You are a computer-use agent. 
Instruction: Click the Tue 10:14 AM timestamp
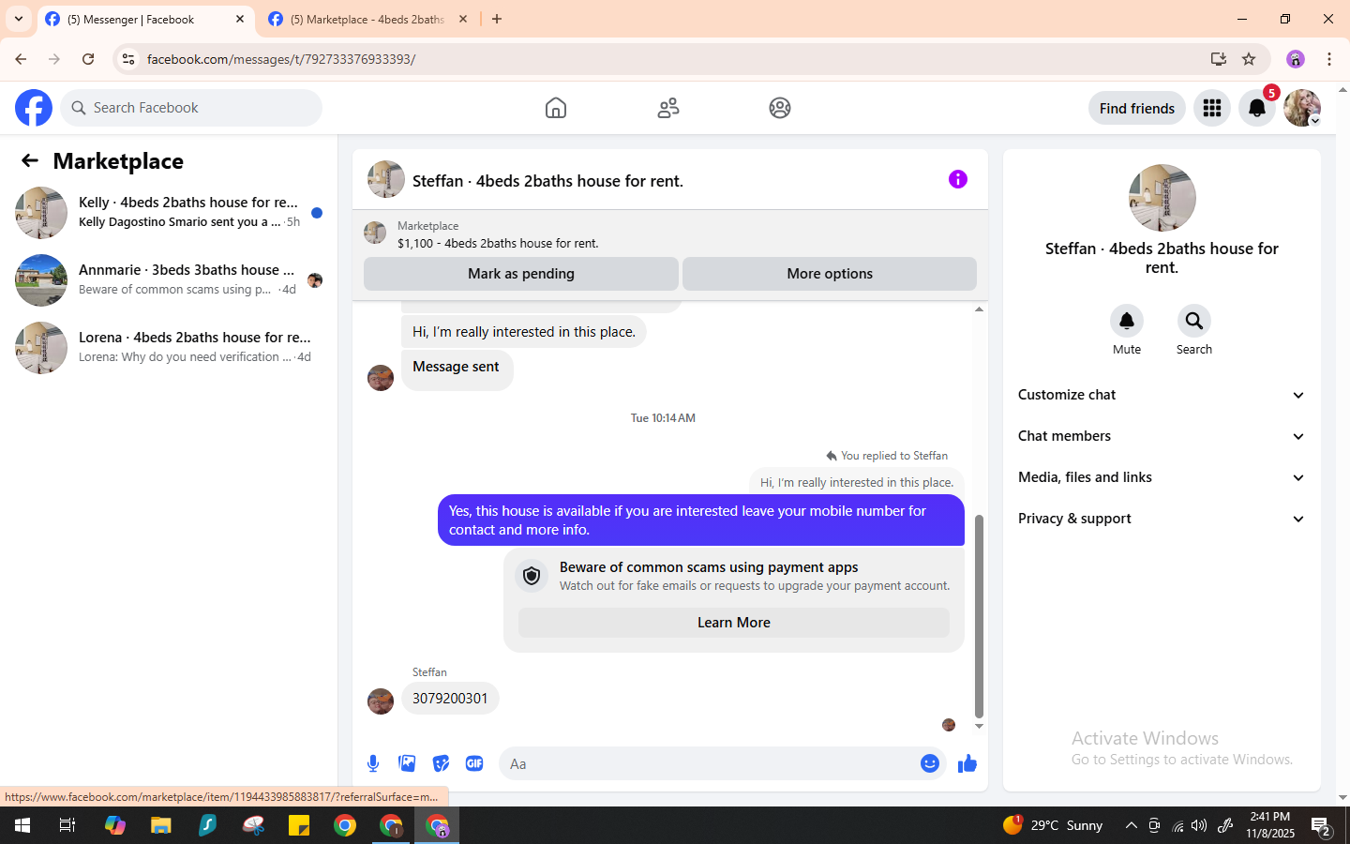pos(663,418)
